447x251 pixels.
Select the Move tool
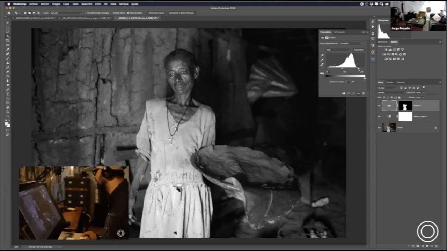8,23
